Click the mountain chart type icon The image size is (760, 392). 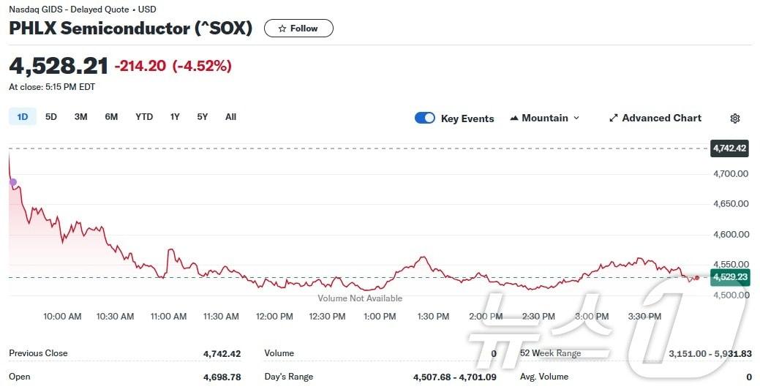[x=514, y=118]
